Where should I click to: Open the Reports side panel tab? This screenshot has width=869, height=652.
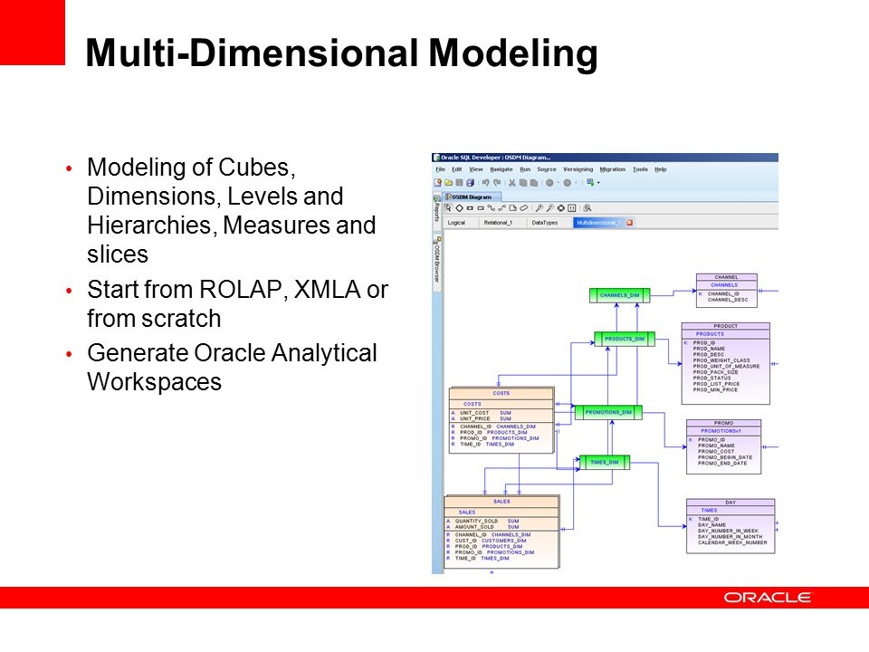click(436, 211)
